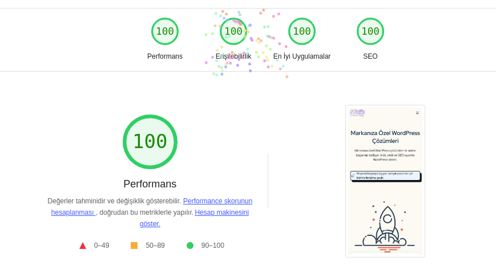Click the SEO logo in the page screenshot

(x=357, y=113)
